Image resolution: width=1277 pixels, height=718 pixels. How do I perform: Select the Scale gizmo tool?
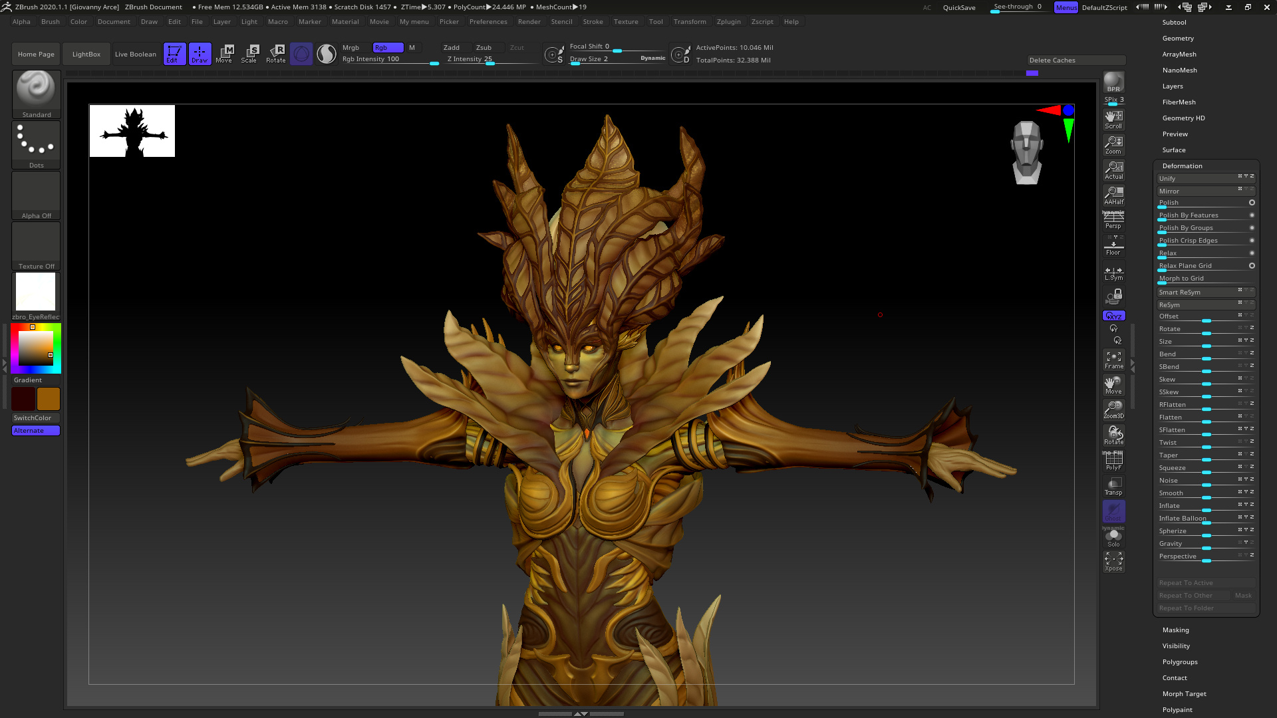(x=249, y=53)
